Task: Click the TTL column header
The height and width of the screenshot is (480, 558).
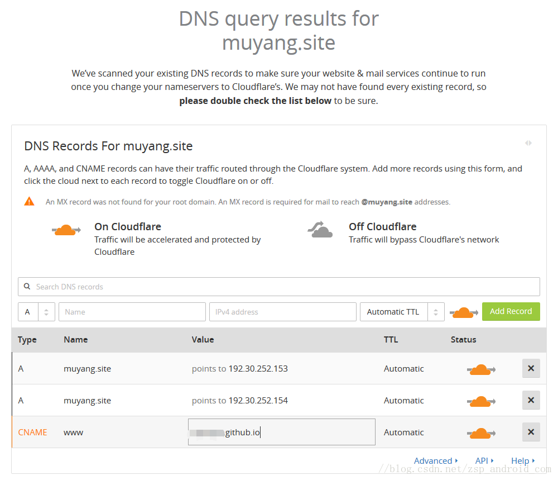Action: pos(391,340)
